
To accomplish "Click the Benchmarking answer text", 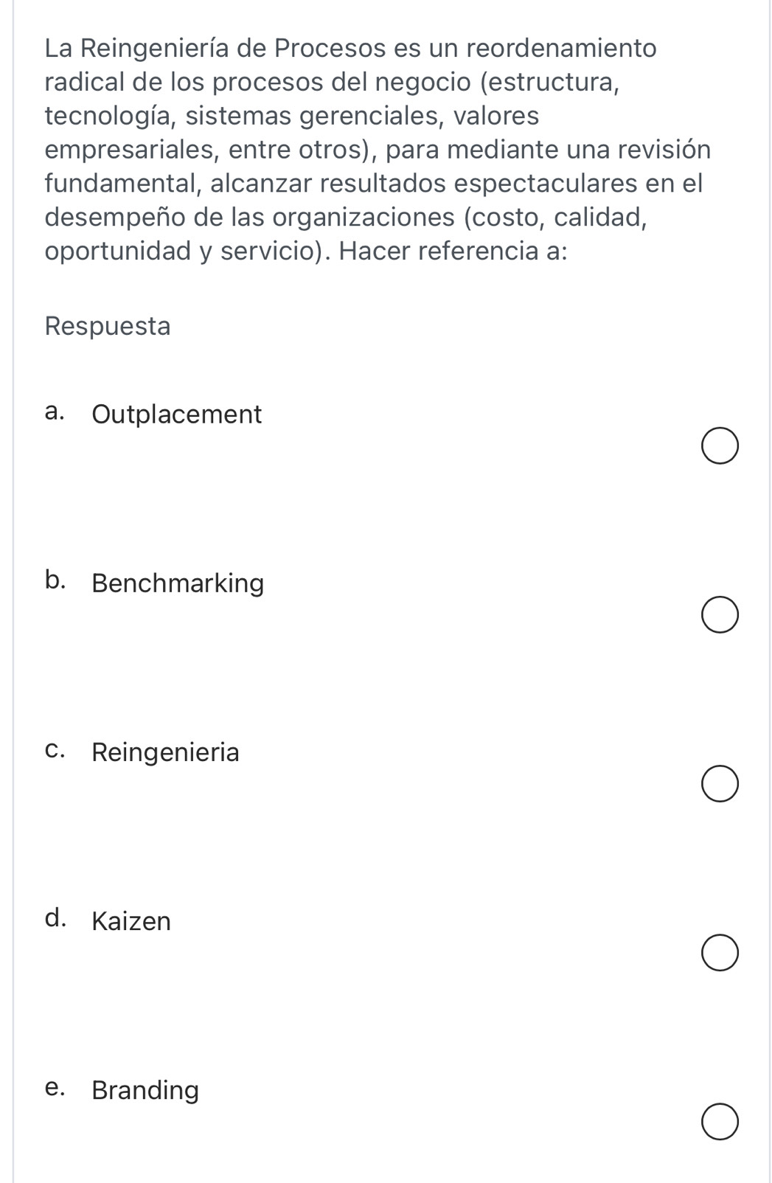I will [x=178, y=583].
